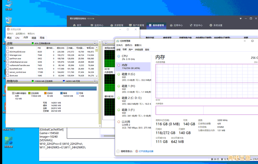This screenshot has width=258, height=164.
Task: Open 文件(F) menu in Resource Monitor
Action: pyautogui.click(x=10, y=34)
